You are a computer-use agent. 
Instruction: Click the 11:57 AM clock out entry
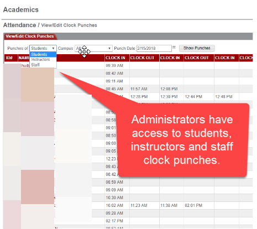click(x=139, y=89)
